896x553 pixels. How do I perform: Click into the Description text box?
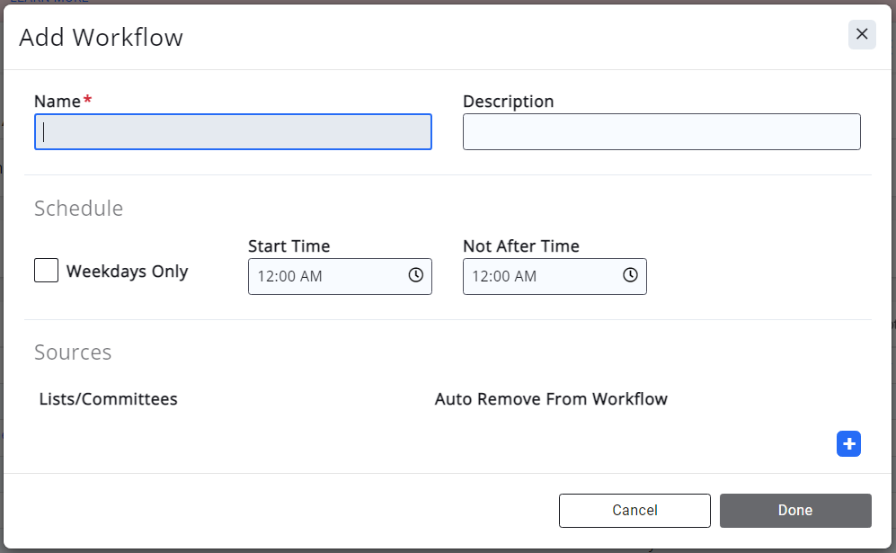[x=661, y=132]
